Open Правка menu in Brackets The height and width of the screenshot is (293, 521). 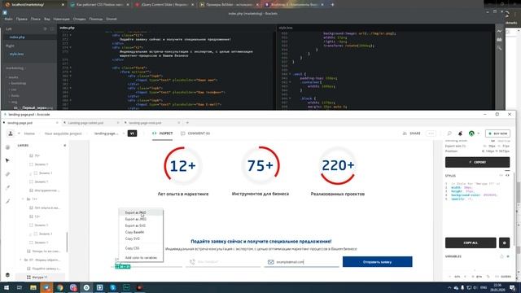click(x=22, y=20)
